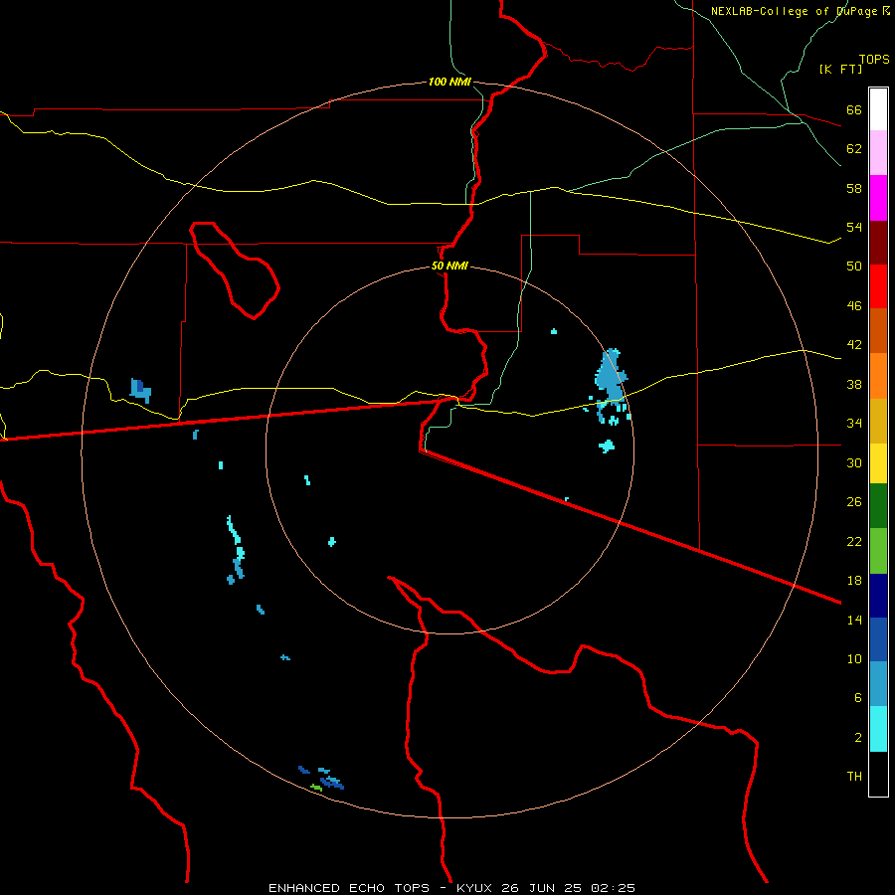Click the legend value 62
This screenshot has height=895, width=895.
click(854, 148)
